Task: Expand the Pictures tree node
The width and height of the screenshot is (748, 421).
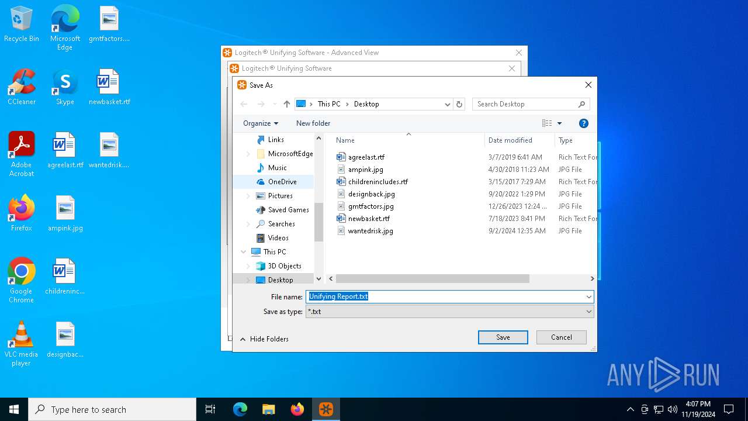Action: (248, 196)
